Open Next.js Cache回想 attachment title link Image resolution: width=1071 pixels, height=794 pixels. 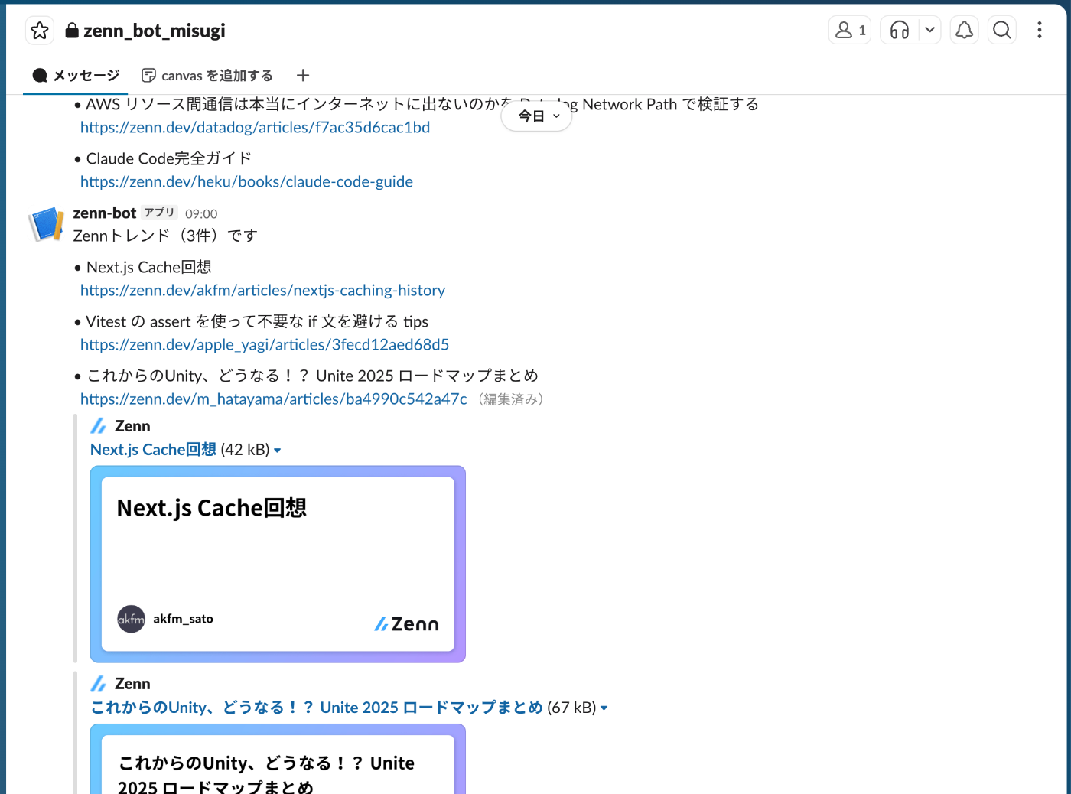point(153,449)
